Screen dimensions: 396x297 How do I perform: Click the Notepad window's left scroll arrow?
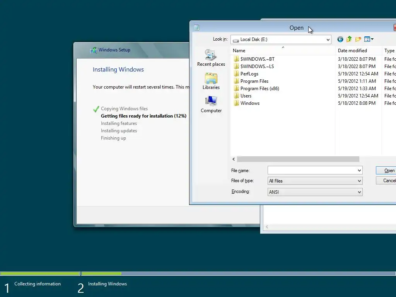(267, 227)
